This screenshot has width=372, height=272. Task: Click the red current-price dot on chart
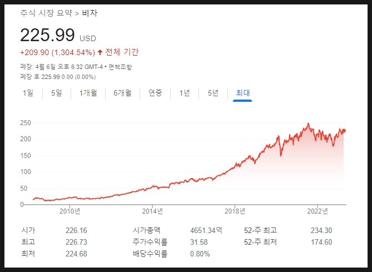(x=344, y=131)
